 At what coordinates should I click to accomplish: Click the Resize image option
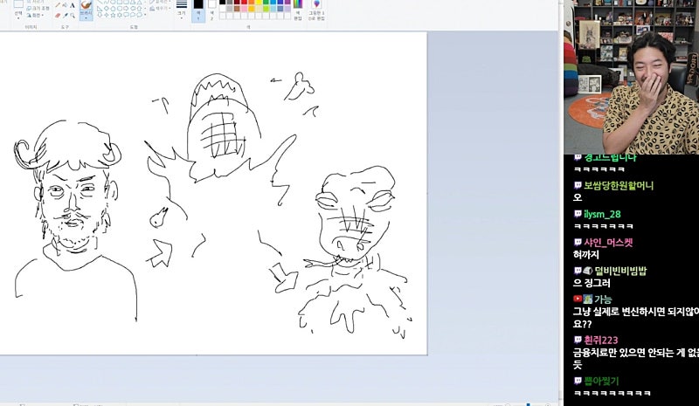pyautogui.click(x=38, y=9)
